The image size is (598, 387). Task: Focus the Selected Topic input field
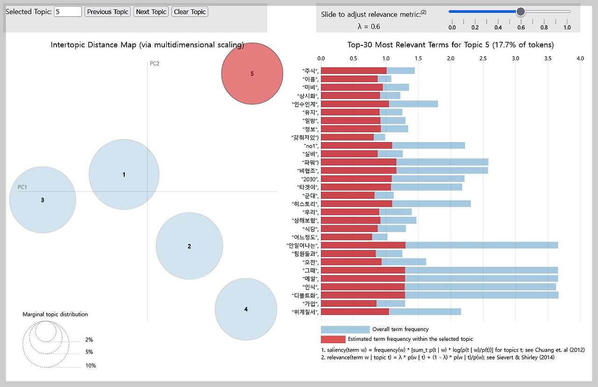[68, 12]
